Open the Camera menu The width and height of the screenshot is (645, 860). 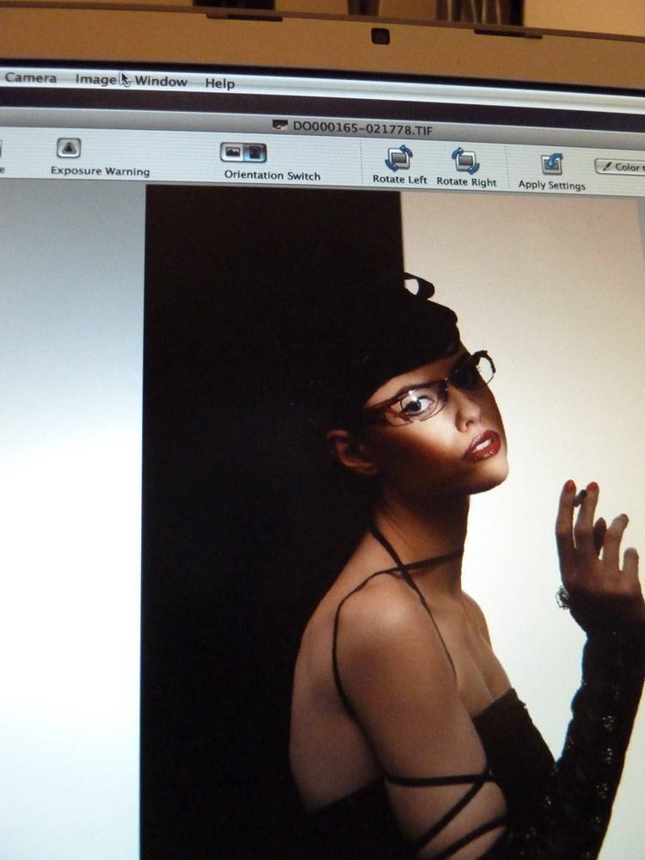click(31, 78)
